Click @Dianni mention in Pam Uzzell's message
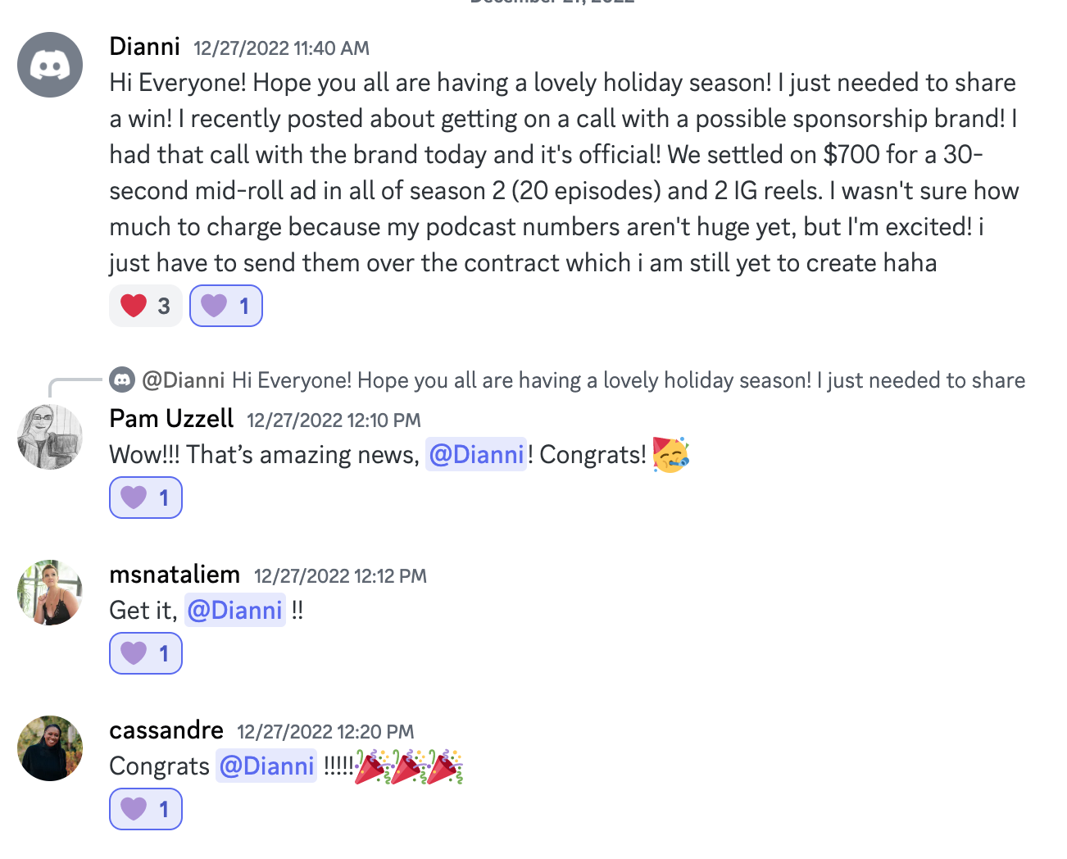Screen dimensions: 1067x859 point(476,454)
